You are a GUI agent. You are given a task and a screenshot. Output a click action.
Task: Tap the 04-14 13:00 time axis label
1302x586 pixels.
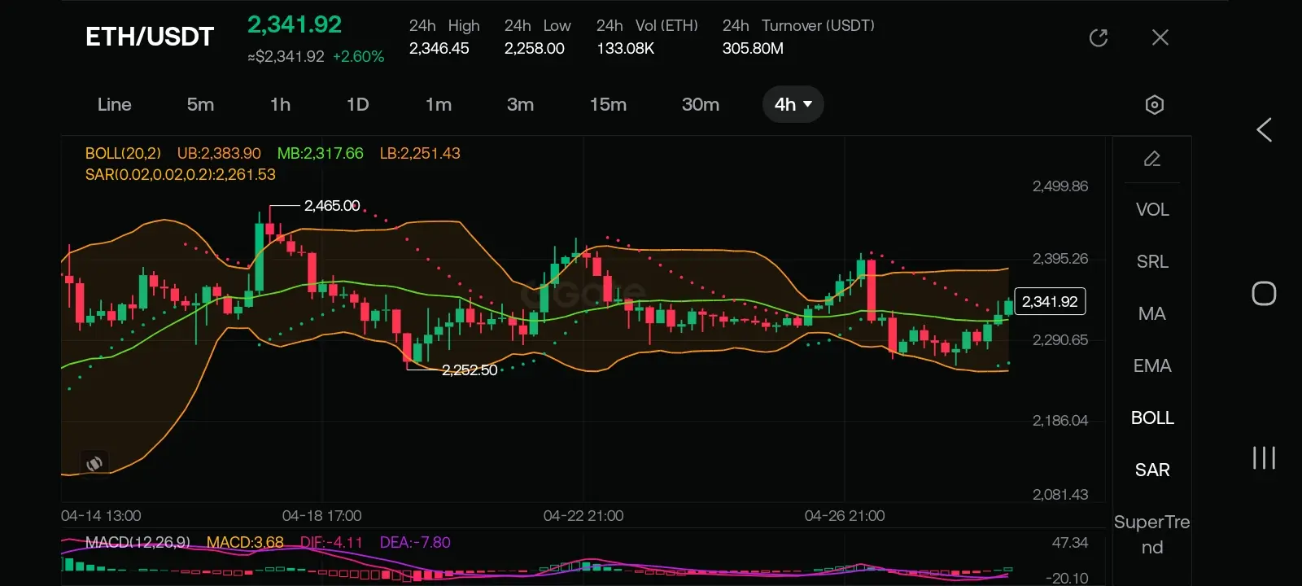[101, 516]
